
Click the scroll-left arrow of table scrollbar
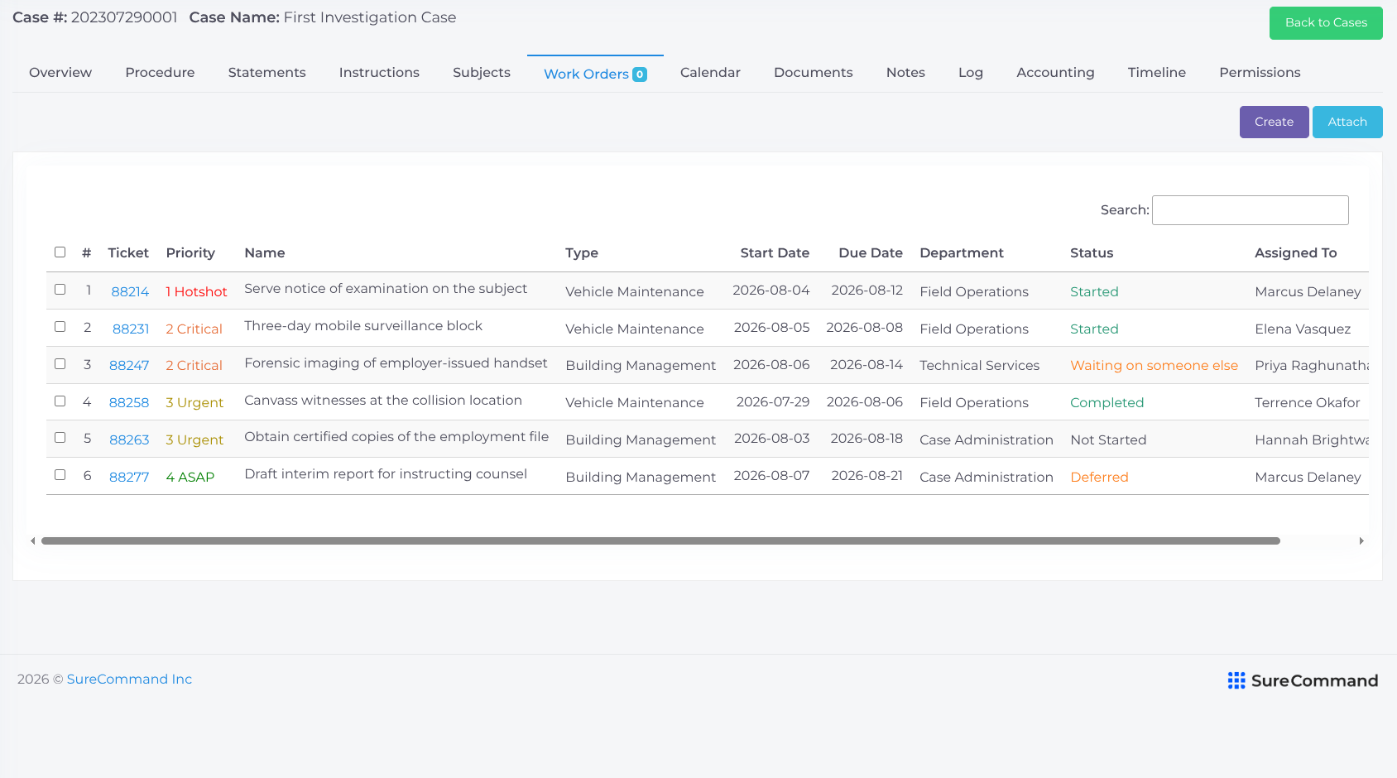[x=32, y=541]
